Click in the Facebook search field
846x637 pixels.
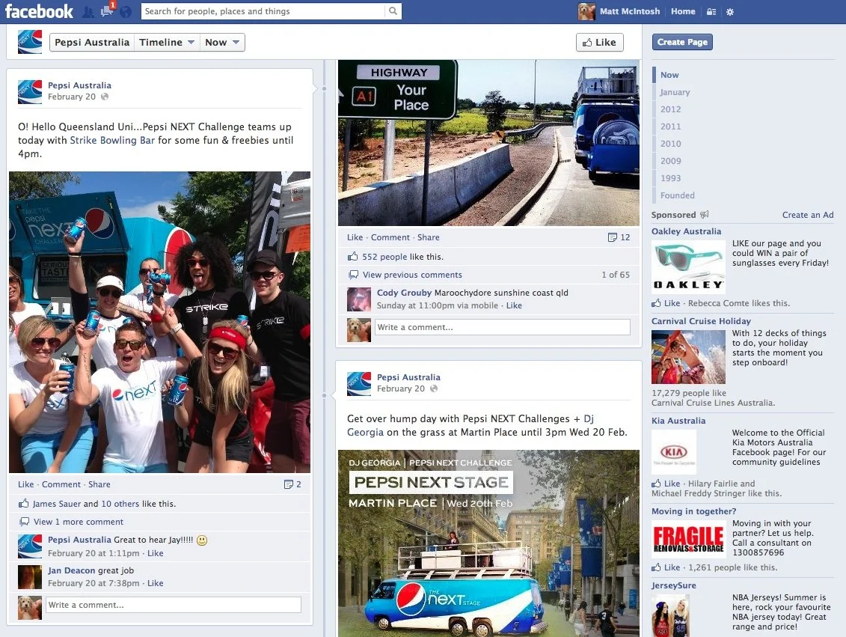[x=263, y=11]
